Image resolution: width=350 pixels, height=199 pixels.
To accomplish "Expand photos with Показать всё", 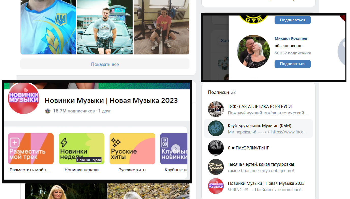I will coord(105,64).
